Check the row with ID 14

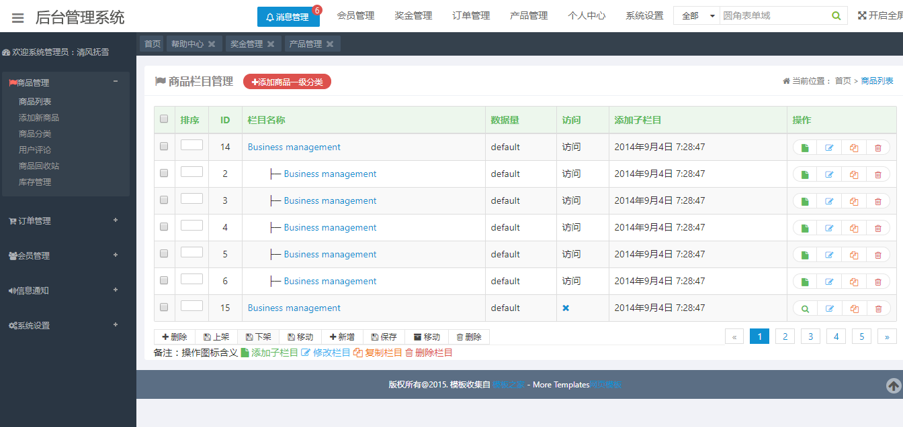164,146
